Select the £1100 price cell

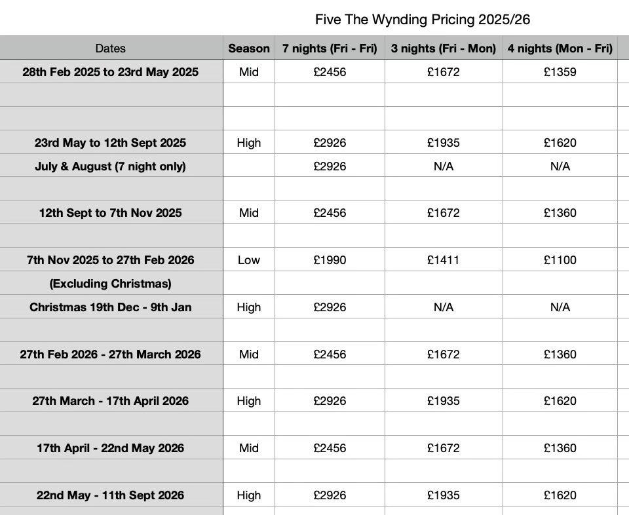pyautogui.click(x=560, y=260)
